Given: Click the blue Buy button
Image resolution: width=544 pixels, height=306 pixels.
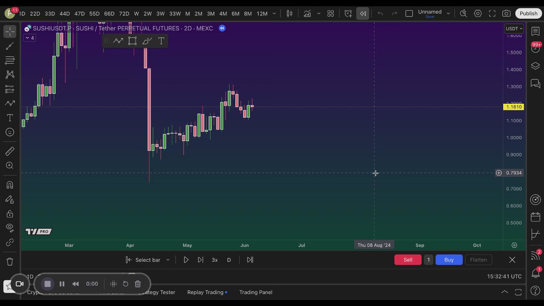Looking at the screenshot, I should tap(449, 260).
